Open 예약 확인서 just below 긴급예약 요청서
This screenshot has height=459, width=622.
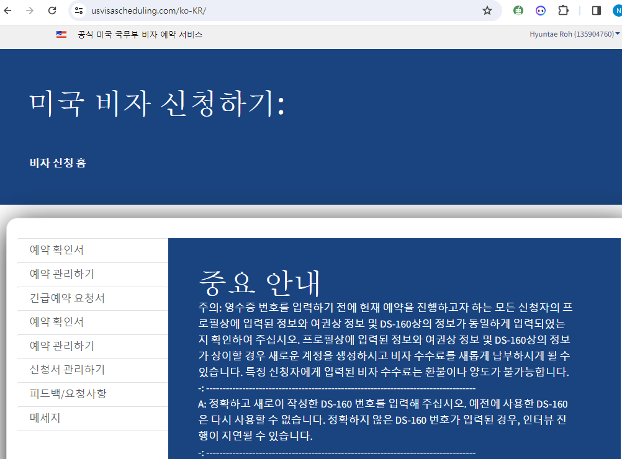(56, 322)
